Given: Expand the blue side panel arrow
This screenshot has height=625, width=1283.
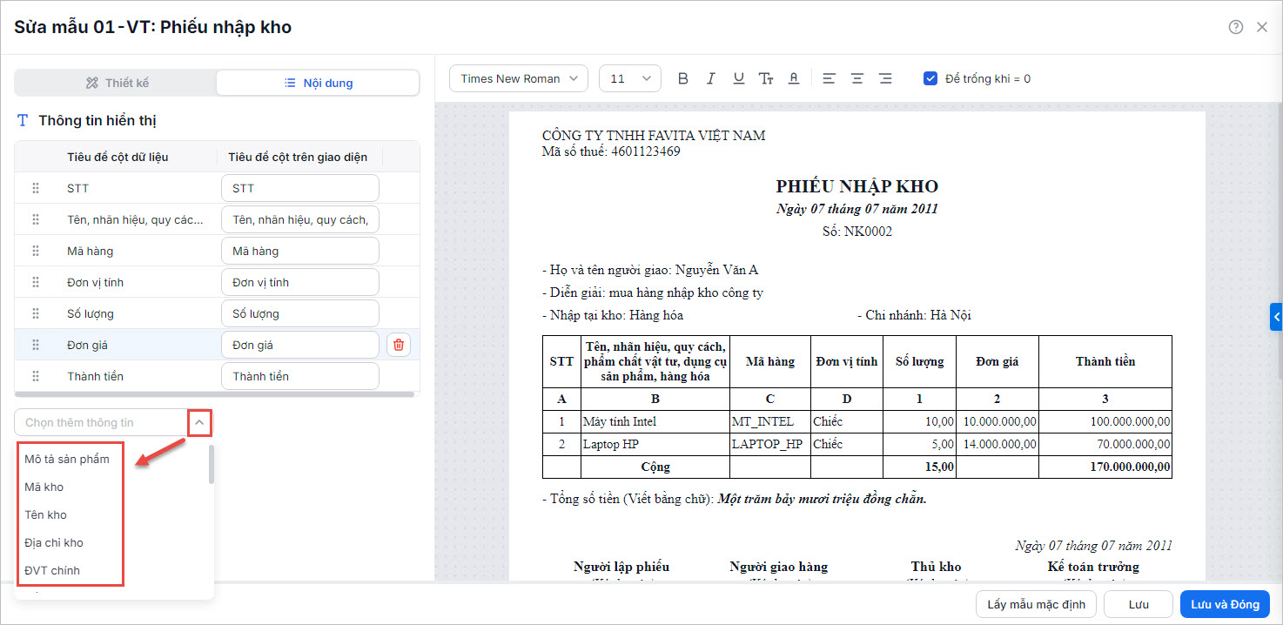Looking at the screenshot, I should coord(1276,317).
